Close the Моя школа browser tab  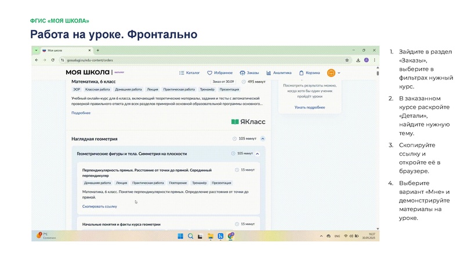90,50
